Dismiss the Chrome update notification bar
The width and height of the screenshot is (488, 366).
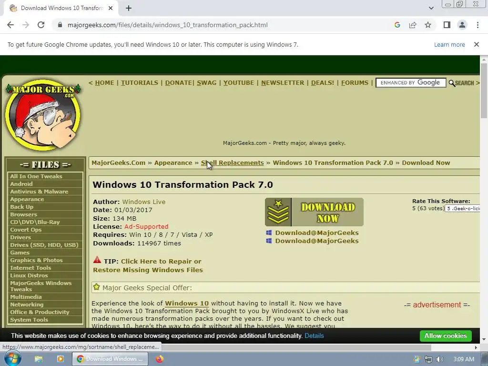[476, 44]
